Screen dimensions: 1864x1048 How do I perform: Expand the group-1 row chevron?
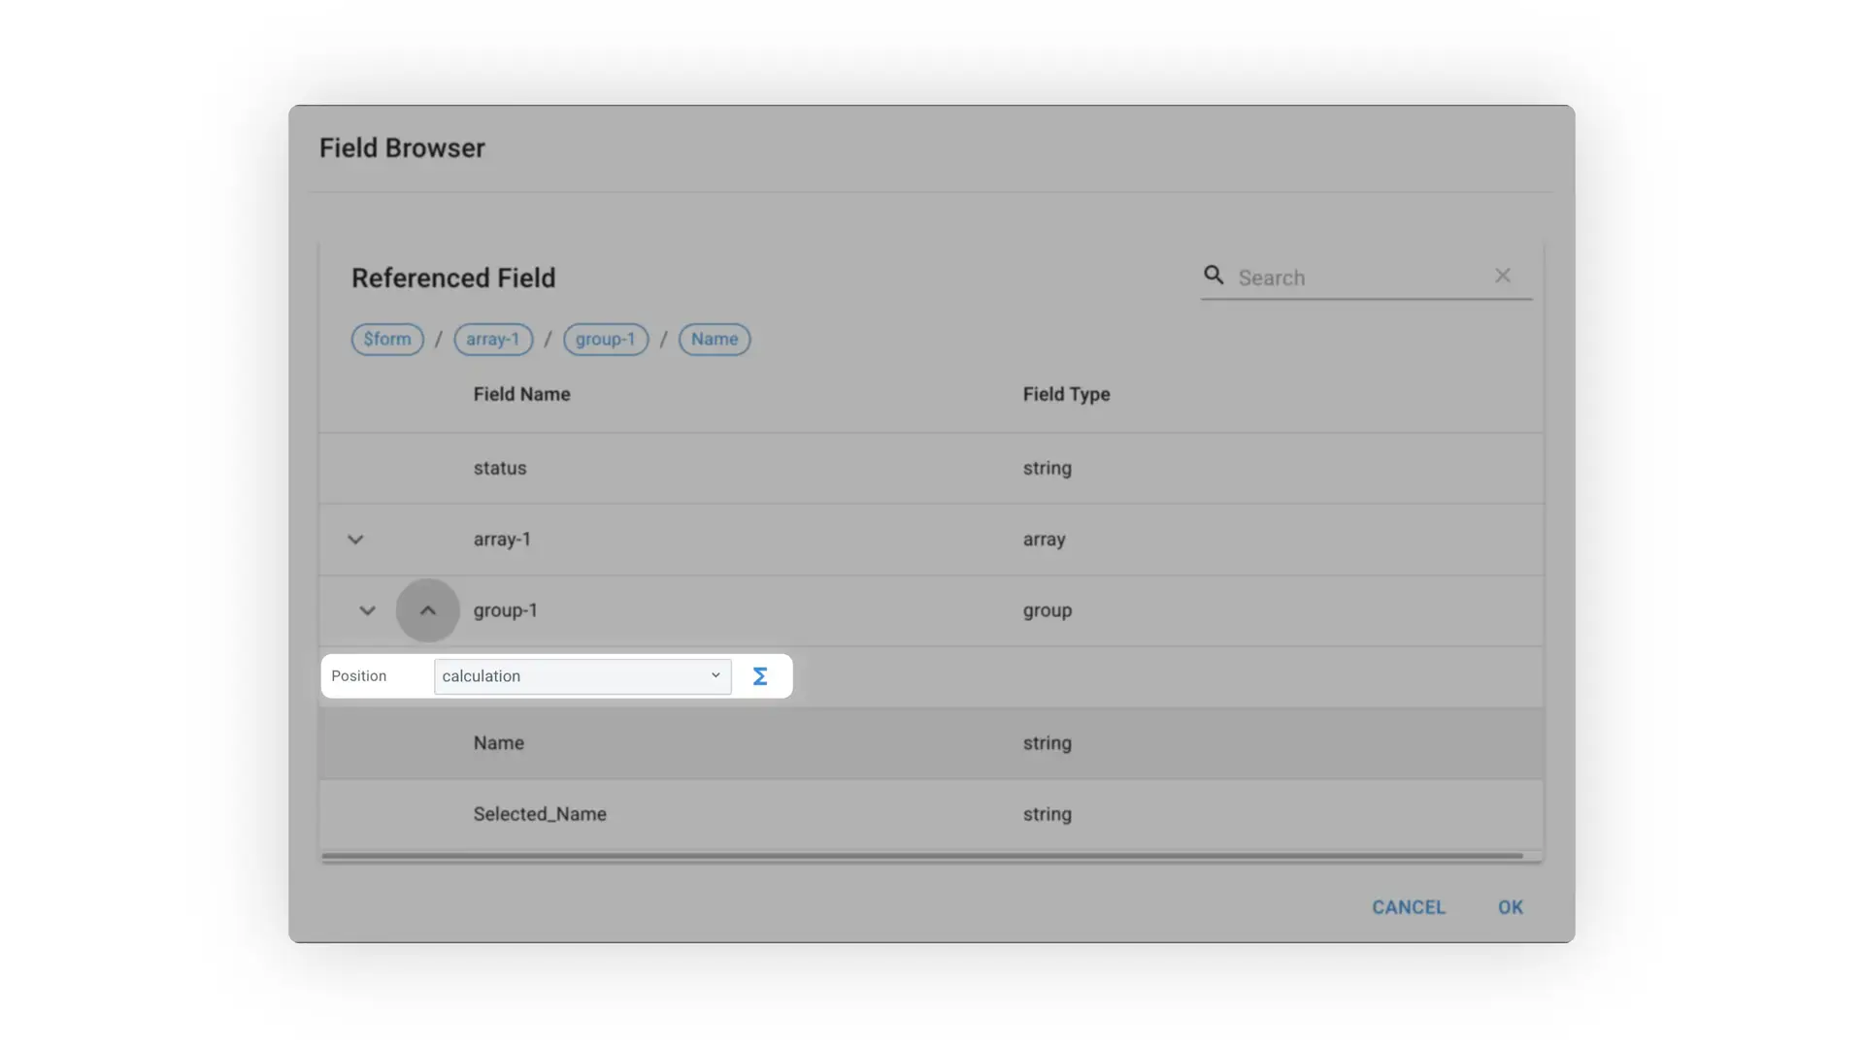[x=367, y=610]
